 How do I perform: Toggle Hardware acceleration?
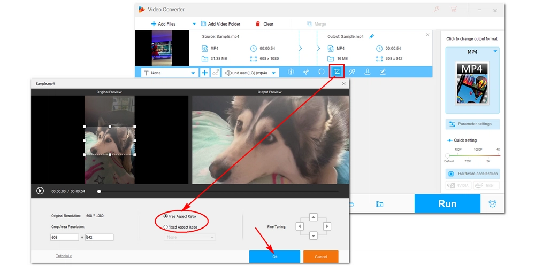[x=472, y=174]
